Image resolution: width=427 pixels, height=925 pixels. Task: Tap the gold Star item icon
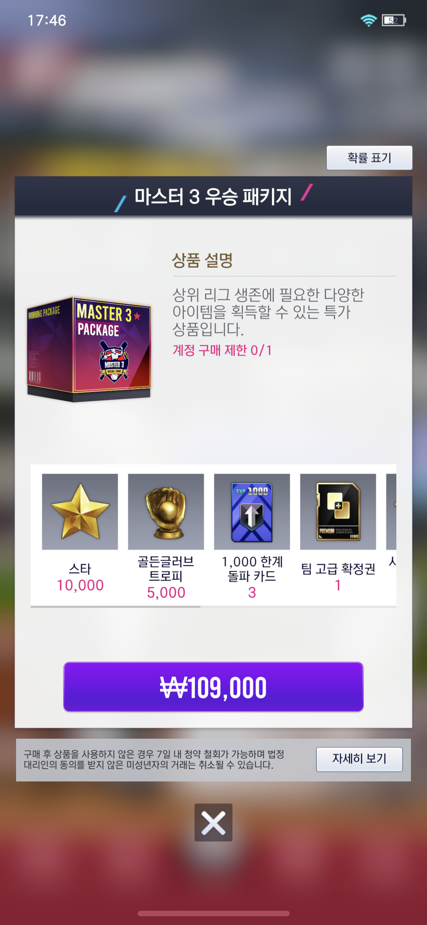[x=80, y=511]
